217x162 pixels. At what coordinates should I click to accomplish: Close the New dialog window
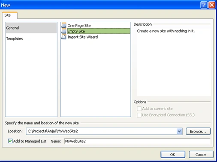click(212, 5)
